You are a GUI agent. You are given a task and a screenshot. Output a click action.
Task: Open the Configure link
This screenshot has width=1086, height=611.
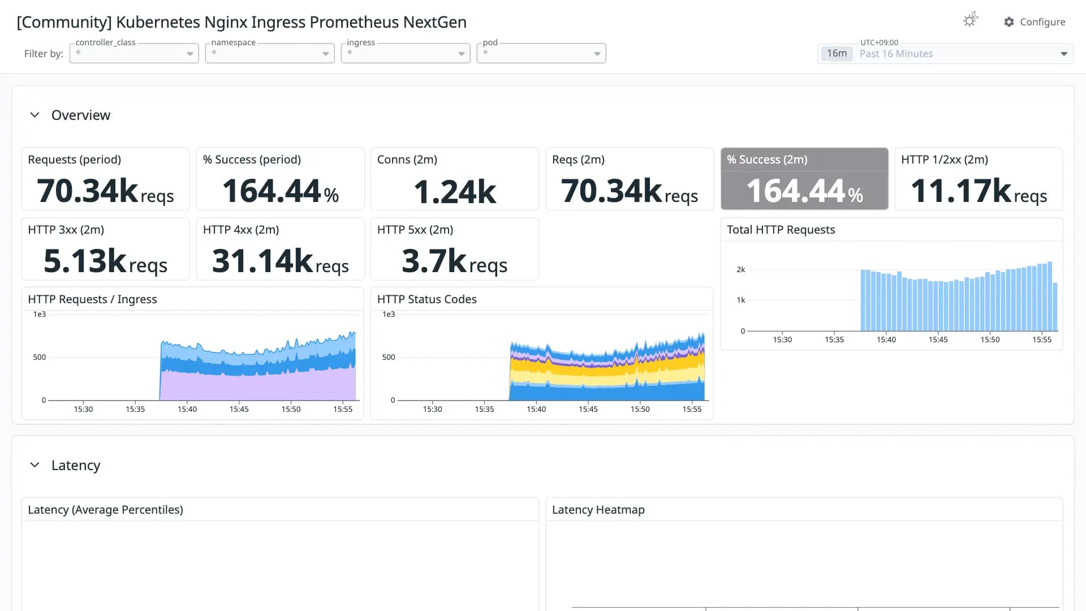[x=1035, y=22]
